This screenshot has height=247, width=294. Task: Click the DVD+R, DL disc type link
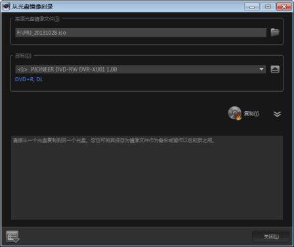tap(29, 79)
